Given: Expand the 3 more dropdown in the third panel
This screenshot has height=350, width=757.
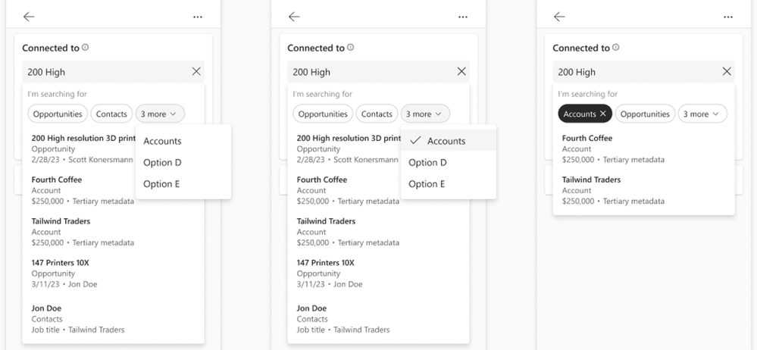Looking at the screenshot, I should tap(702, 114).
